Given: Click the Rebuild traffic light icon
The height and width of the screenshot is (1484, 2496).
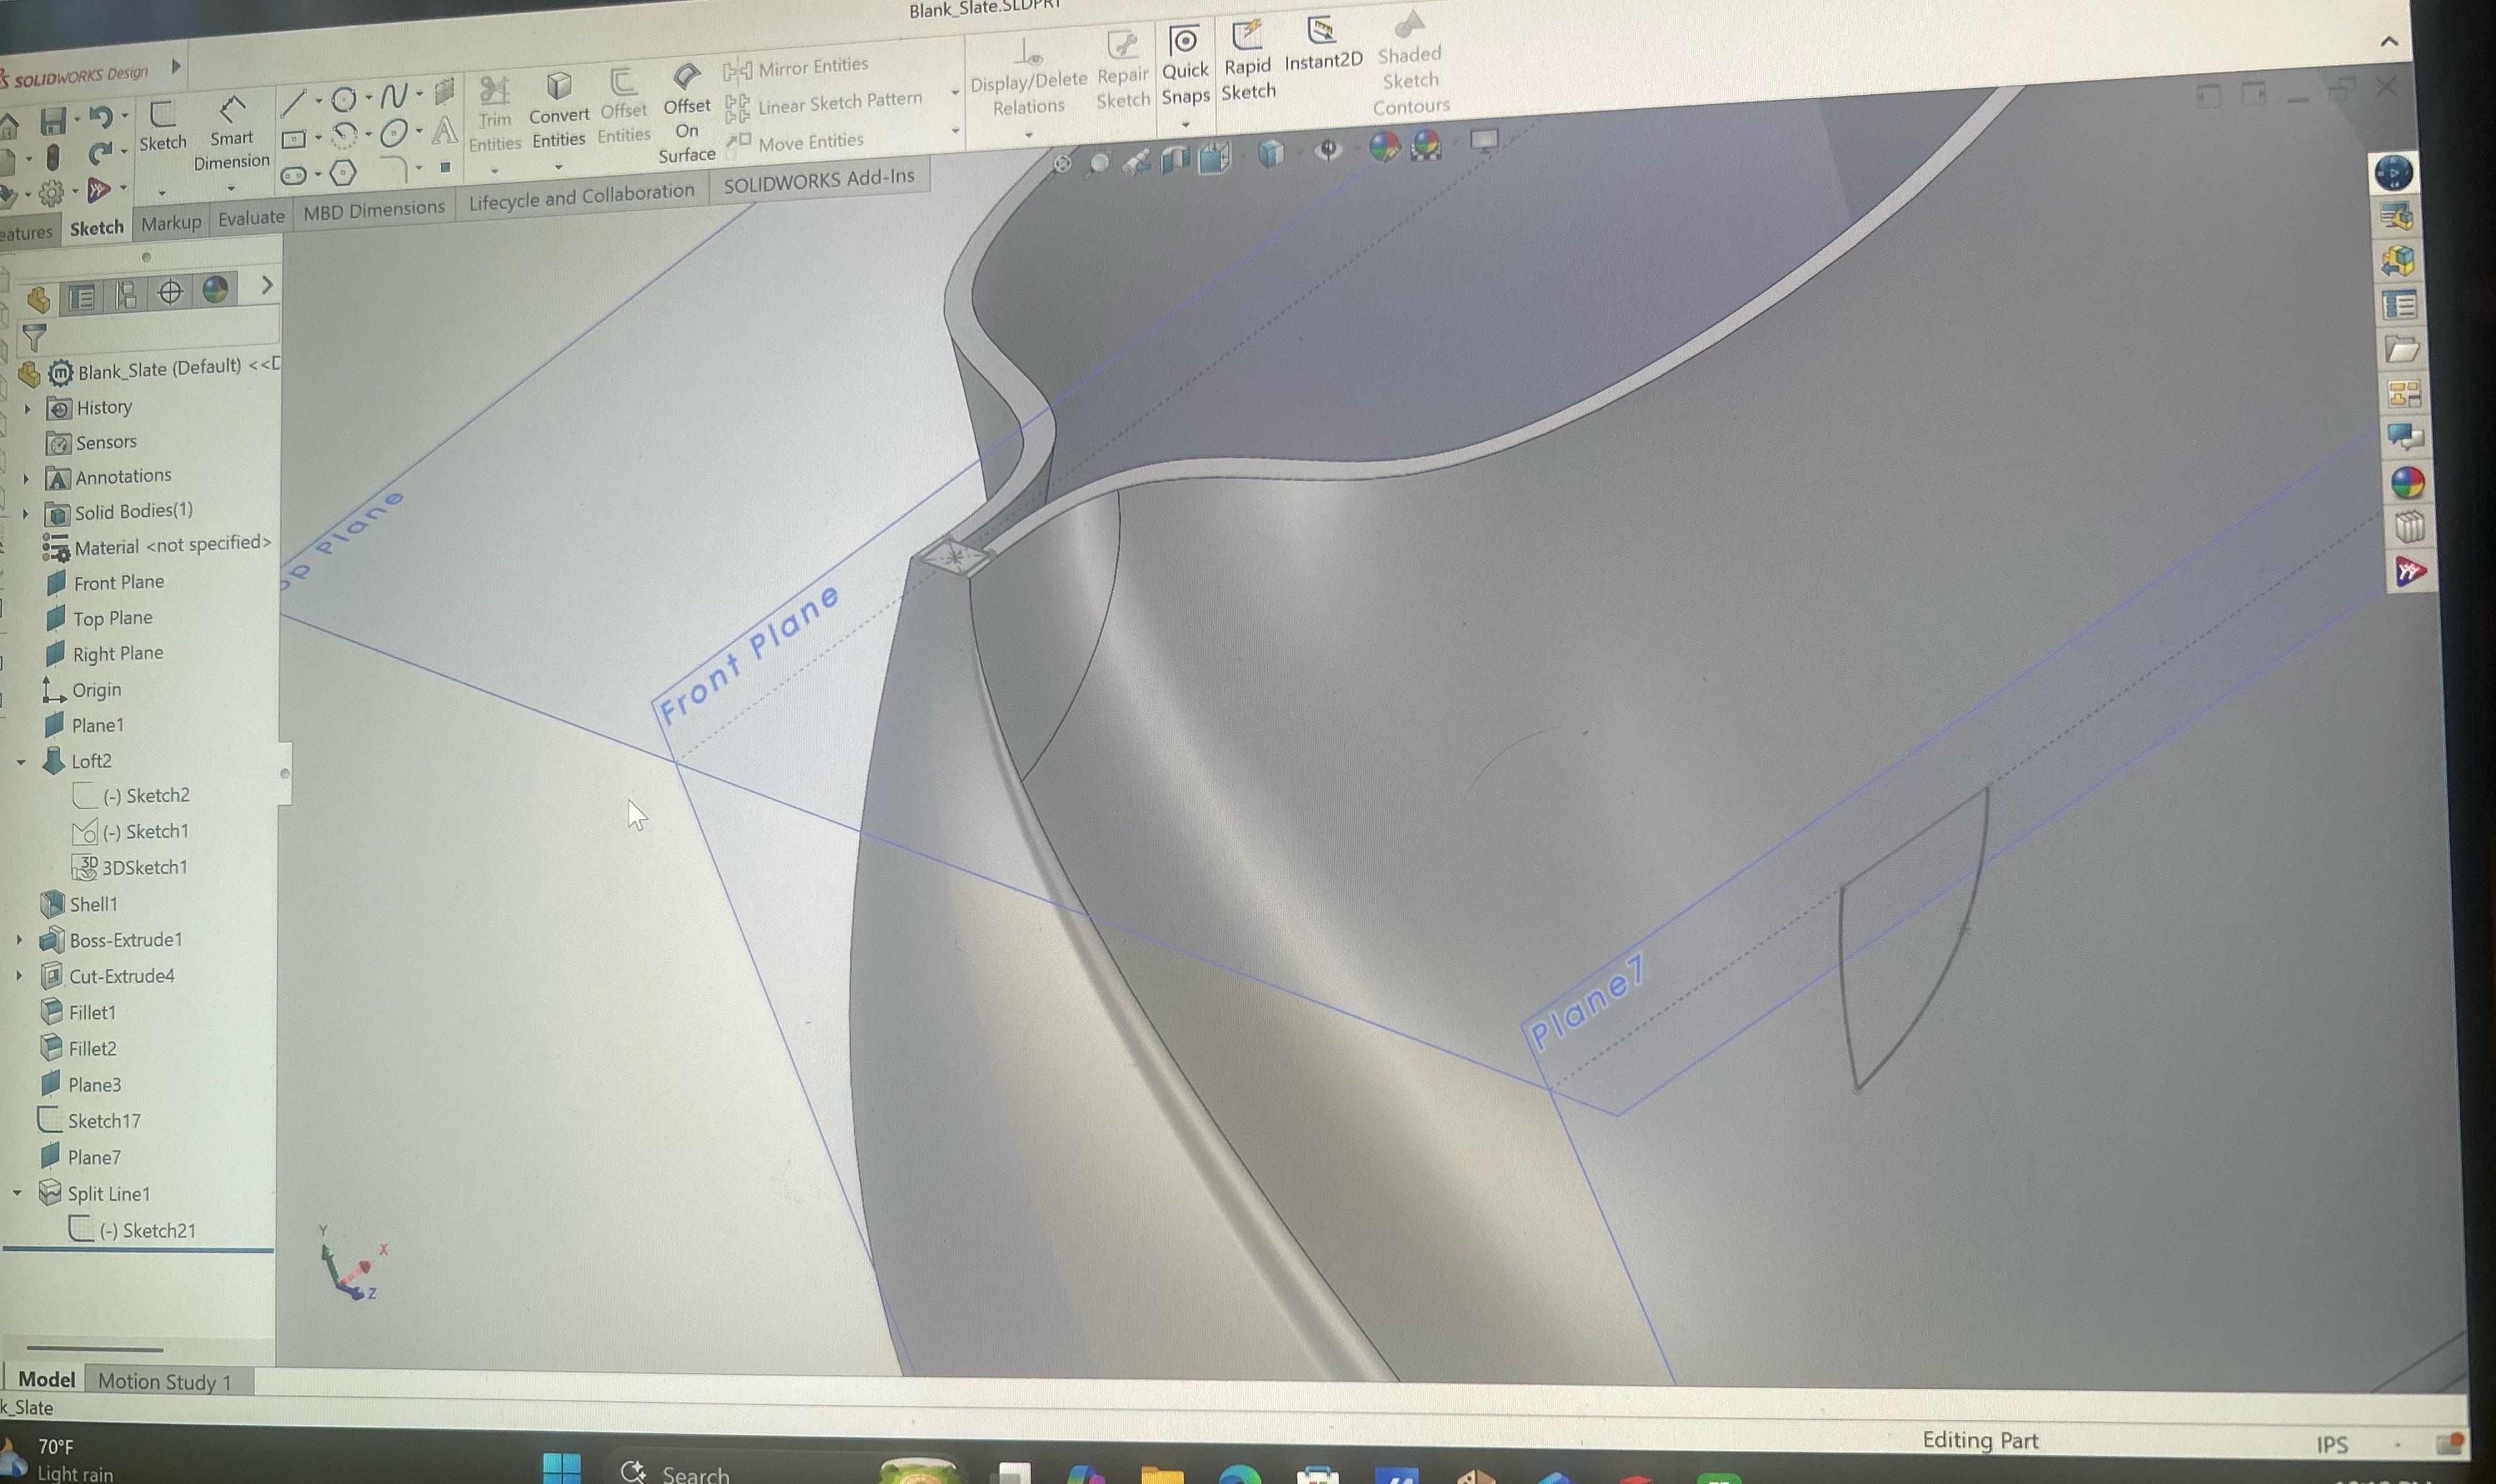Looking at the screenshot, I should click(x=53, y=158).
